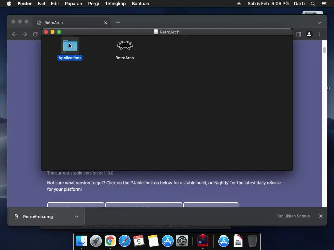Open the browser profile icon

click(309, 34)
